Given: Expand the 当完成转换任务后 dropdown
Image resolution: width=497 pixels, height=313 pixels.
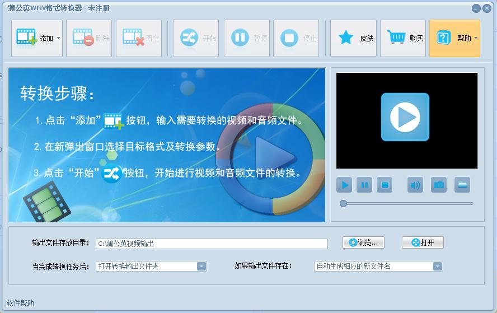Looking at the screenshot, I should pyautogui.click(x=201, y=267).
